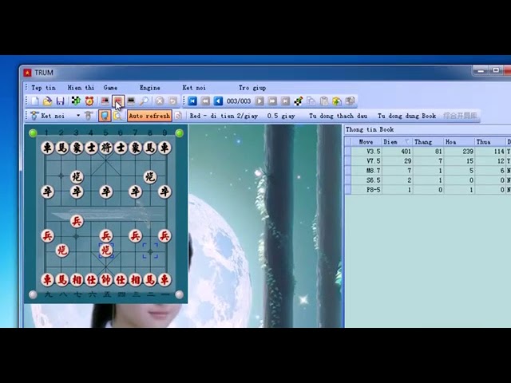The image size is (511, 383).
Task: Step forward one move
Action: click(259, 101)
